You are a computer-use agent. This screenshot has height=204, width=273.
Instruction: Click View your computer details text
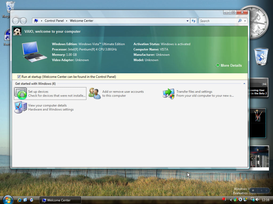click(47, 105)
